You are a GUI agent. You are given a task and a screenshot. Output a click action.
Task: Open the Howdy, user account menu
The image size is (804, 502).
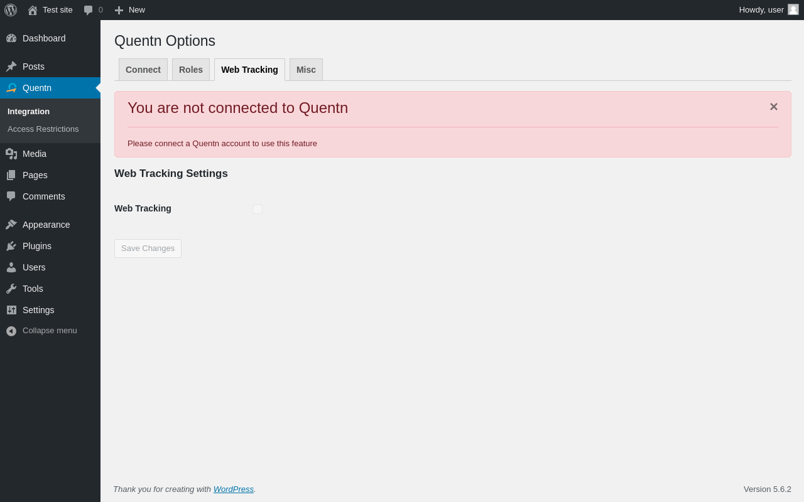[x=768, y=10]
